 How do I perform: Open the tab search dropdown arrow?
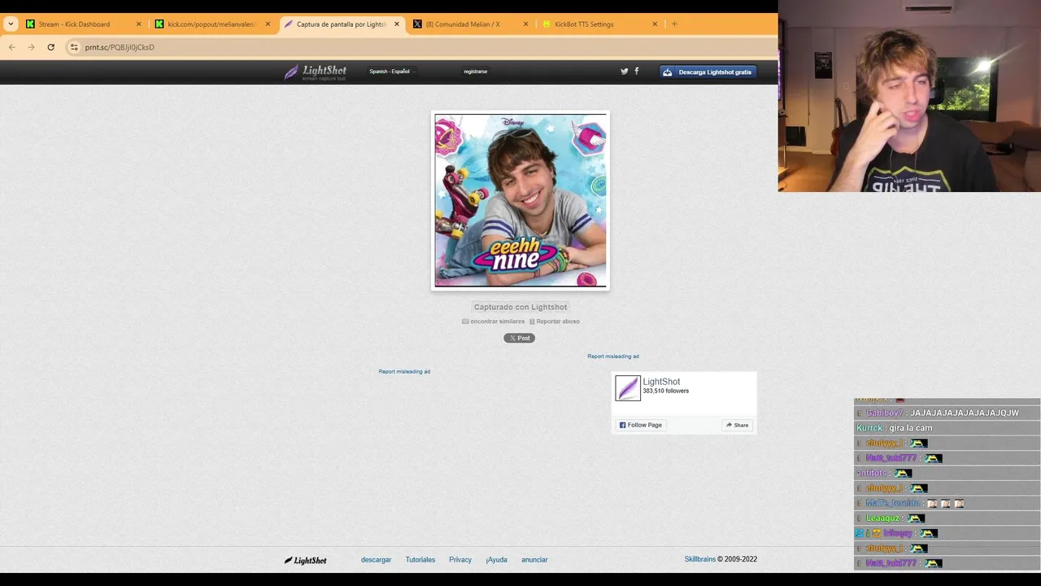[x=11, y=24]
